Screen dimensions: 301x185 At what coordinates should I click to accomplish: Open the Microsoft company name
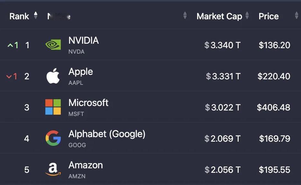(x=88, y=103)
